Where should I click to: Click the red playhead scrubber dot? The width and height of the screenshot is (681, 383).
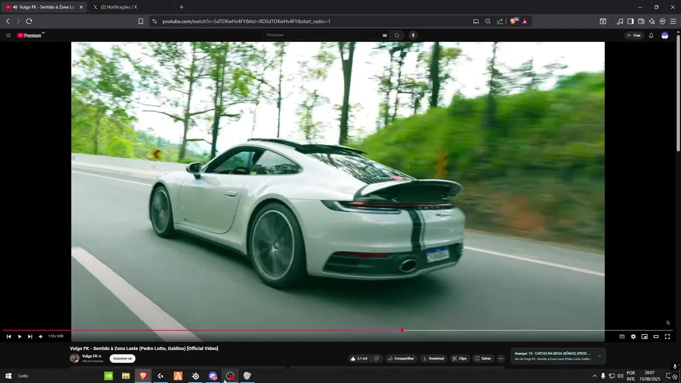[402, 330]
